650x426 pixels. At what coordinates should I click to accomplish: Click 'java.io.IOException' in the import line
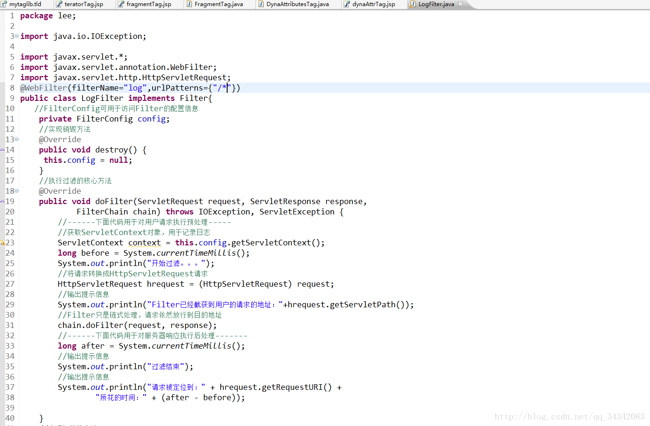[97, 37]
